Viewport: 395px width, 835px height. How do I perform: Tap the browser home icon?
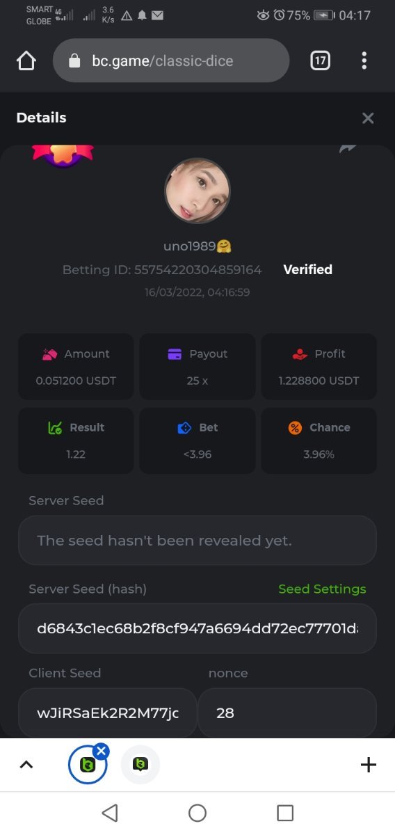pos(26,61)
